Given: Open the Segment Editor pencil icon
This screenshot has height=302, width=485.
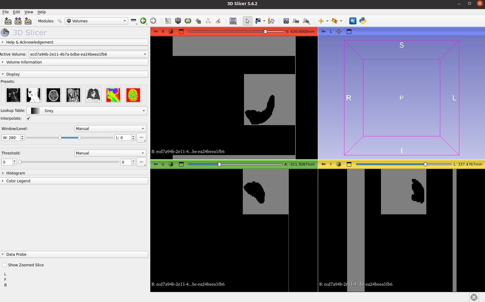Looking at the screenshot, I should tap(218, 21).
